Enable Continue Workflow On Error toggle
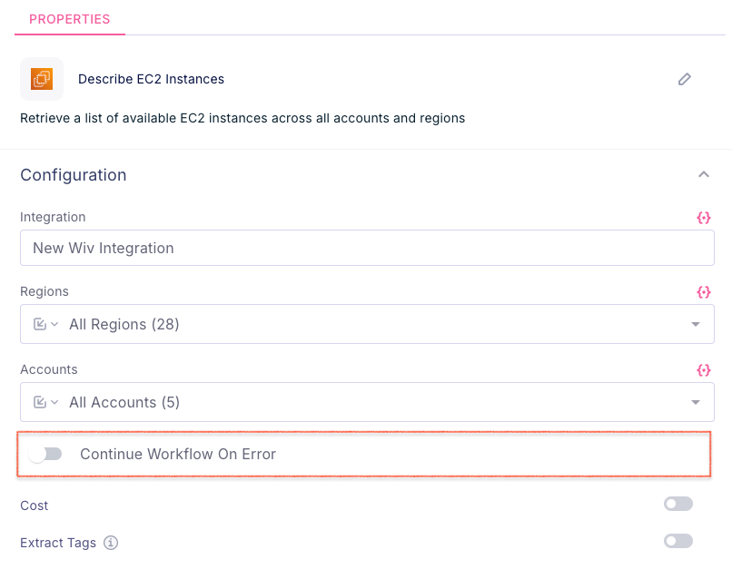The width and height of the screenshot is (732, 579). click(x=45, y=454)
